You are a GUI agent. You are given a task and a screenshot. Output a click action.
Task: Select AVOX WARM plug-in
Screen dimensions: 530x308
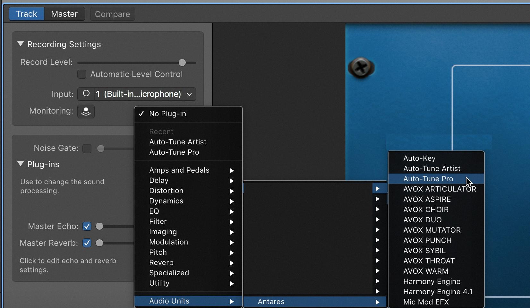pos(436,271)
